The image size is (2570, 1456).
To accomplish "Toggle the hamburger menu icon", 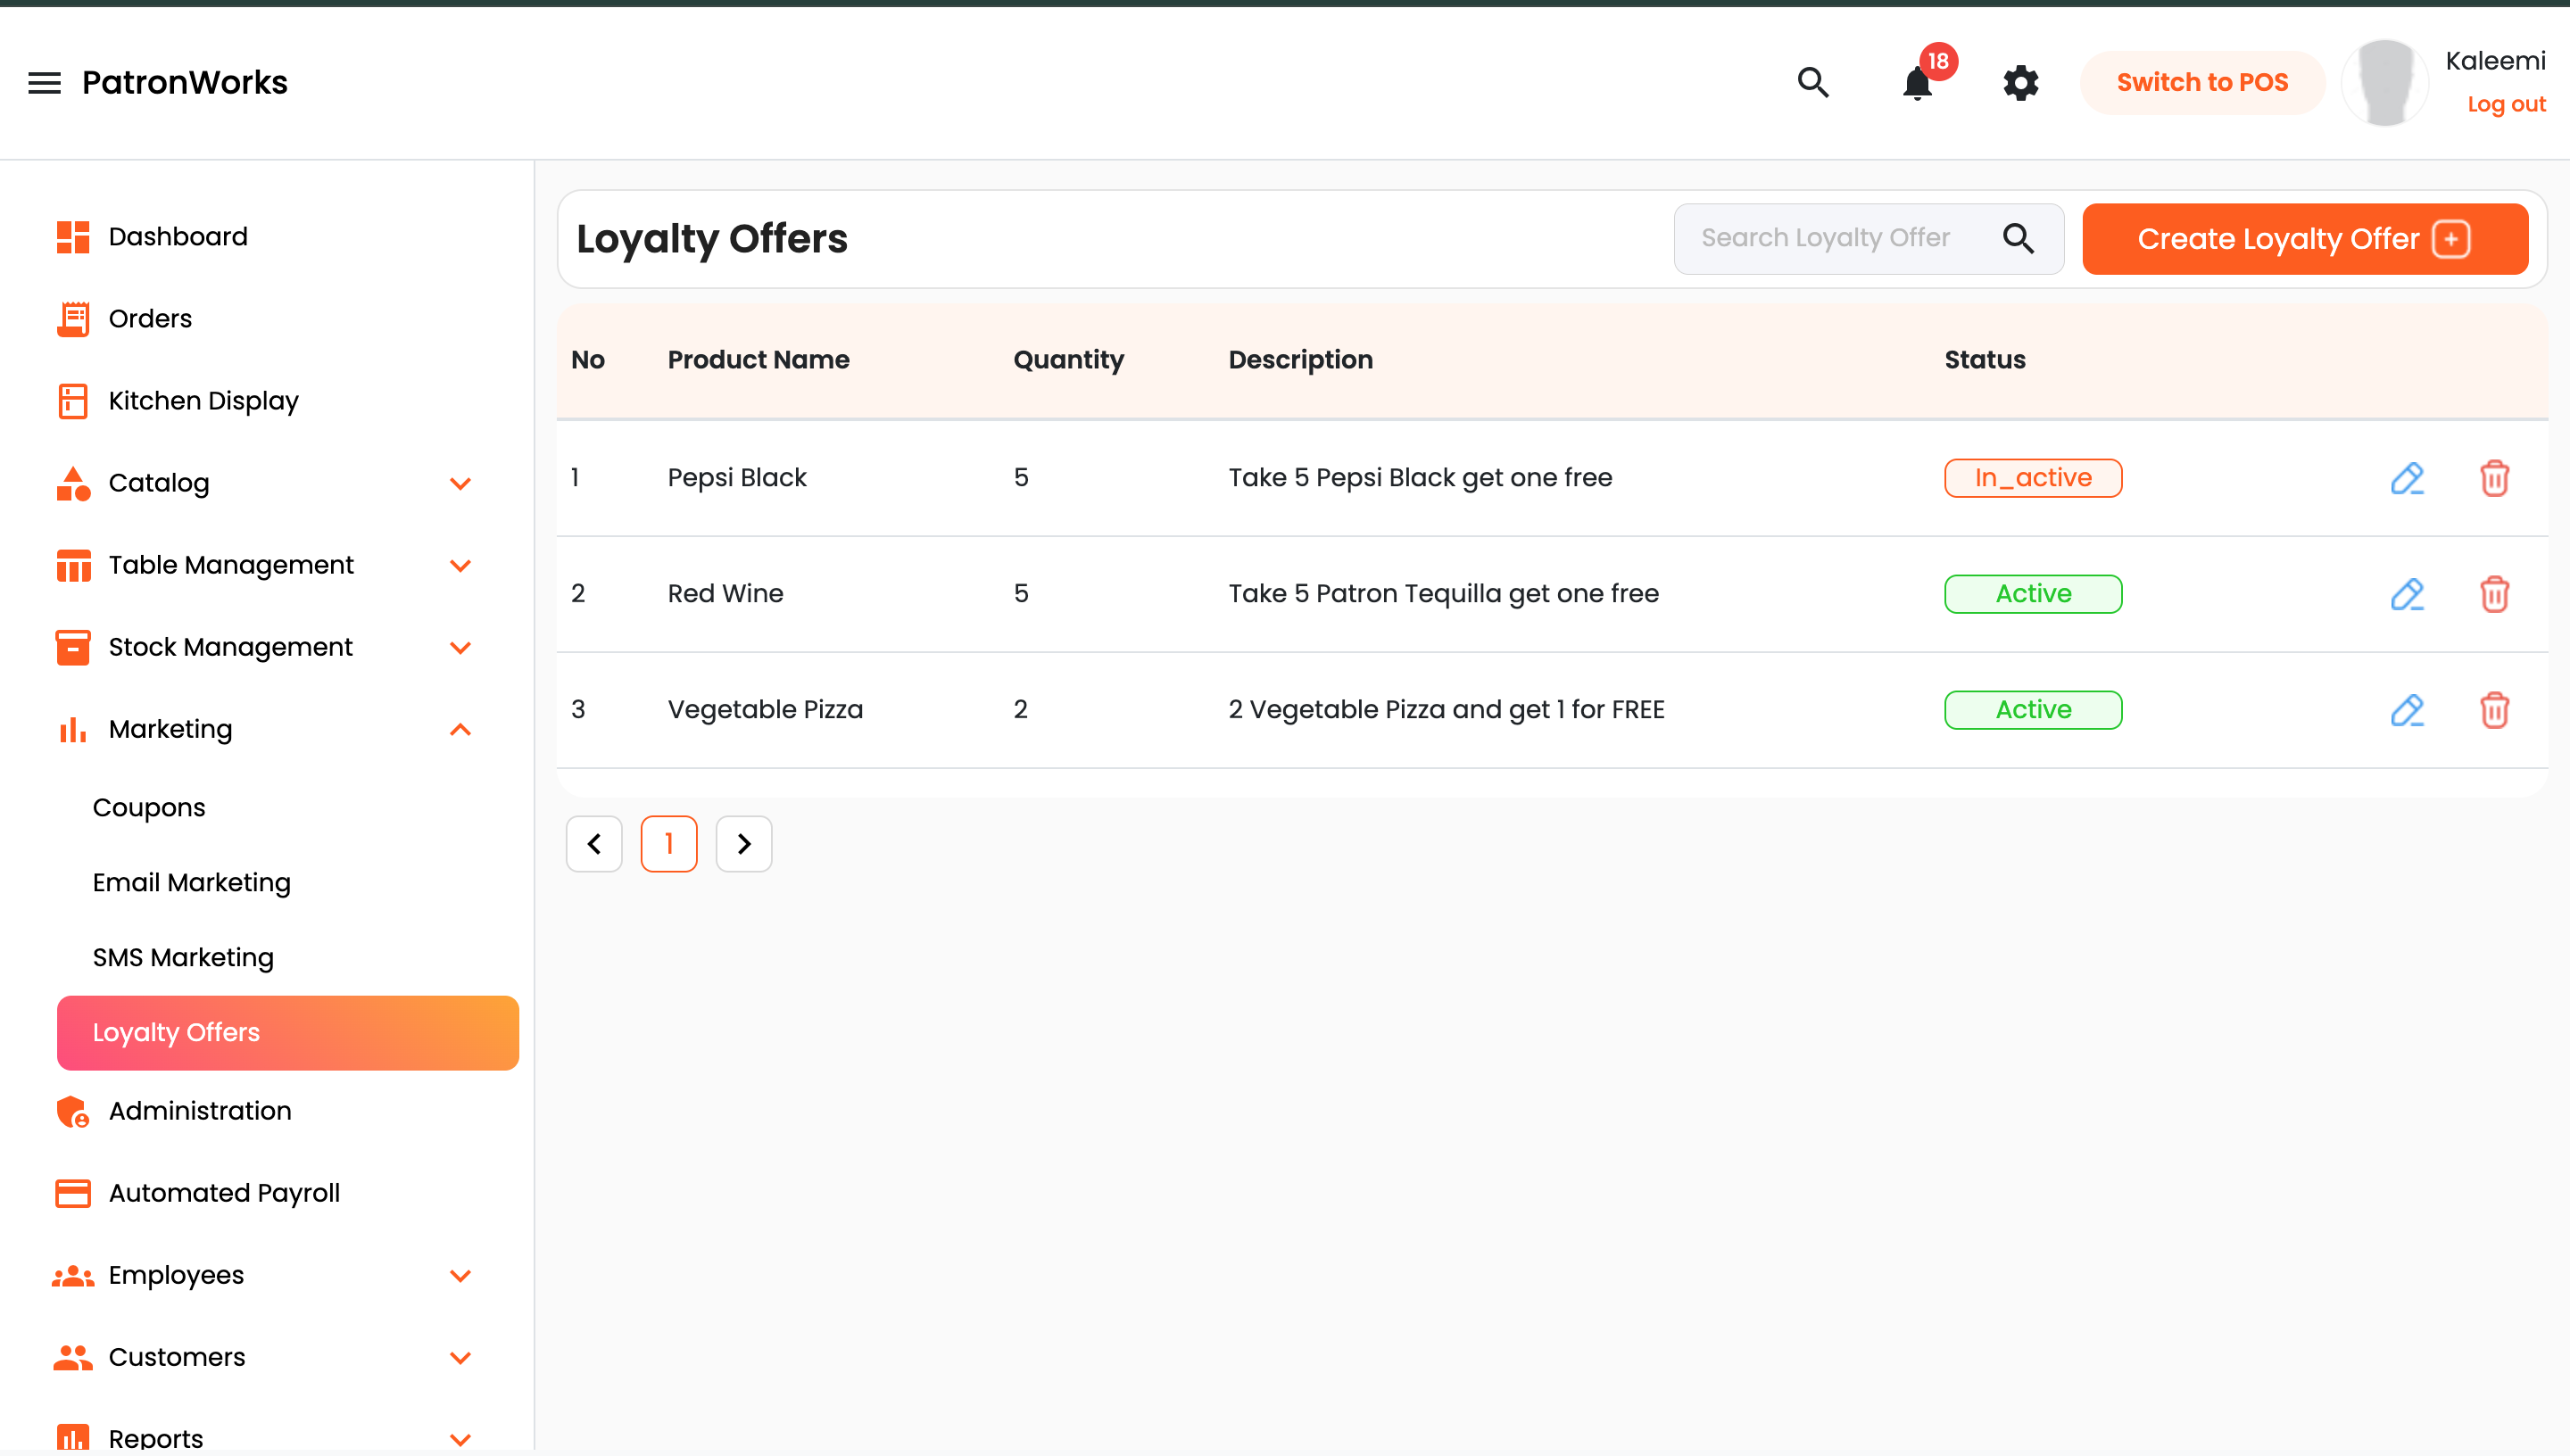I will [44, 83].
